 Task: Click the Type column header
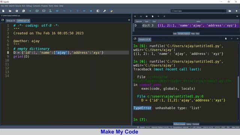pos(147,21)
